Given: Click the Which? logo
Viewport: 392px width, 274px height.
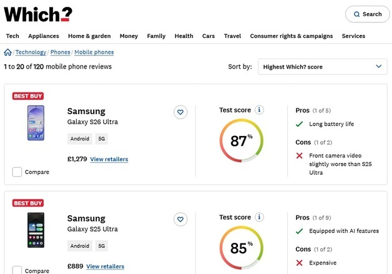Looking at the screenshot, I should pyautogui.click(x=39, y=14).
